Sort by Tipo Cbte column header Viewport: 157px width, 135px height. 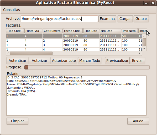[x=15, y=31]
